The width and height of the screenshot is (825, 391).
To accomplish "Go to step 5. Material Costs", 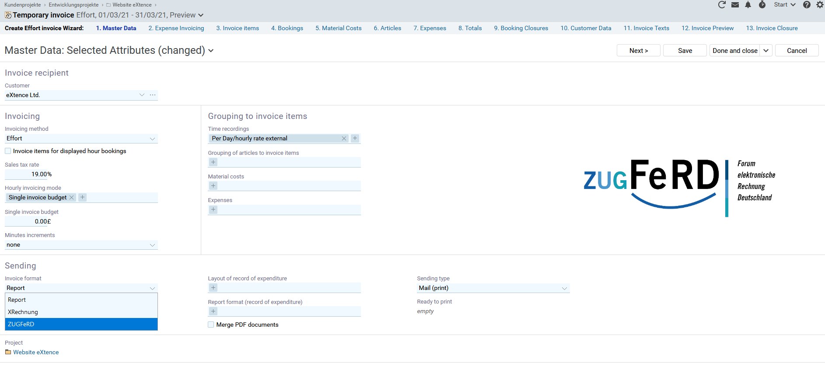I will pos(339,28).
